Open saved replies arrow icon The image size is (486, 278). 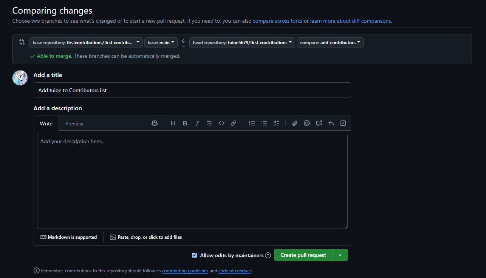331,123
